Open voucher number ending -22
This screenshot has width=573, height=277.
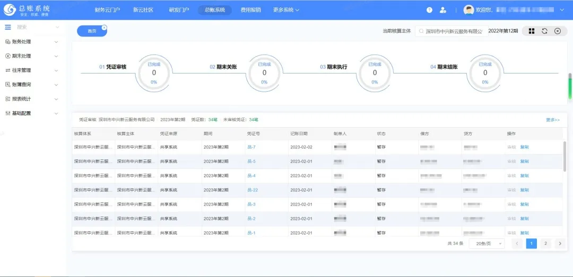253,190
